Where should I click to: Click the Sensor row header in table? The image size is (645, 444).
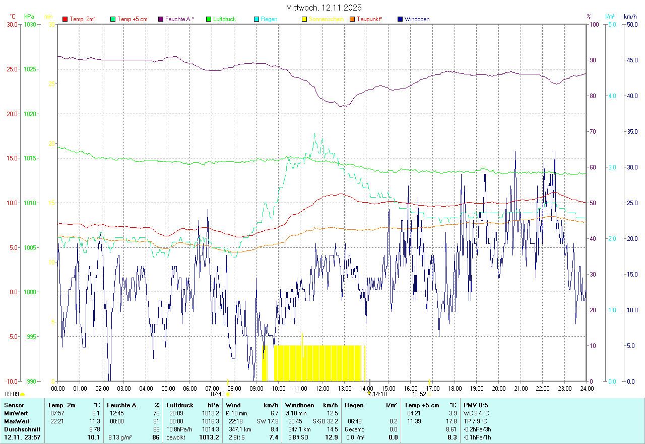(x=14, y=405)
